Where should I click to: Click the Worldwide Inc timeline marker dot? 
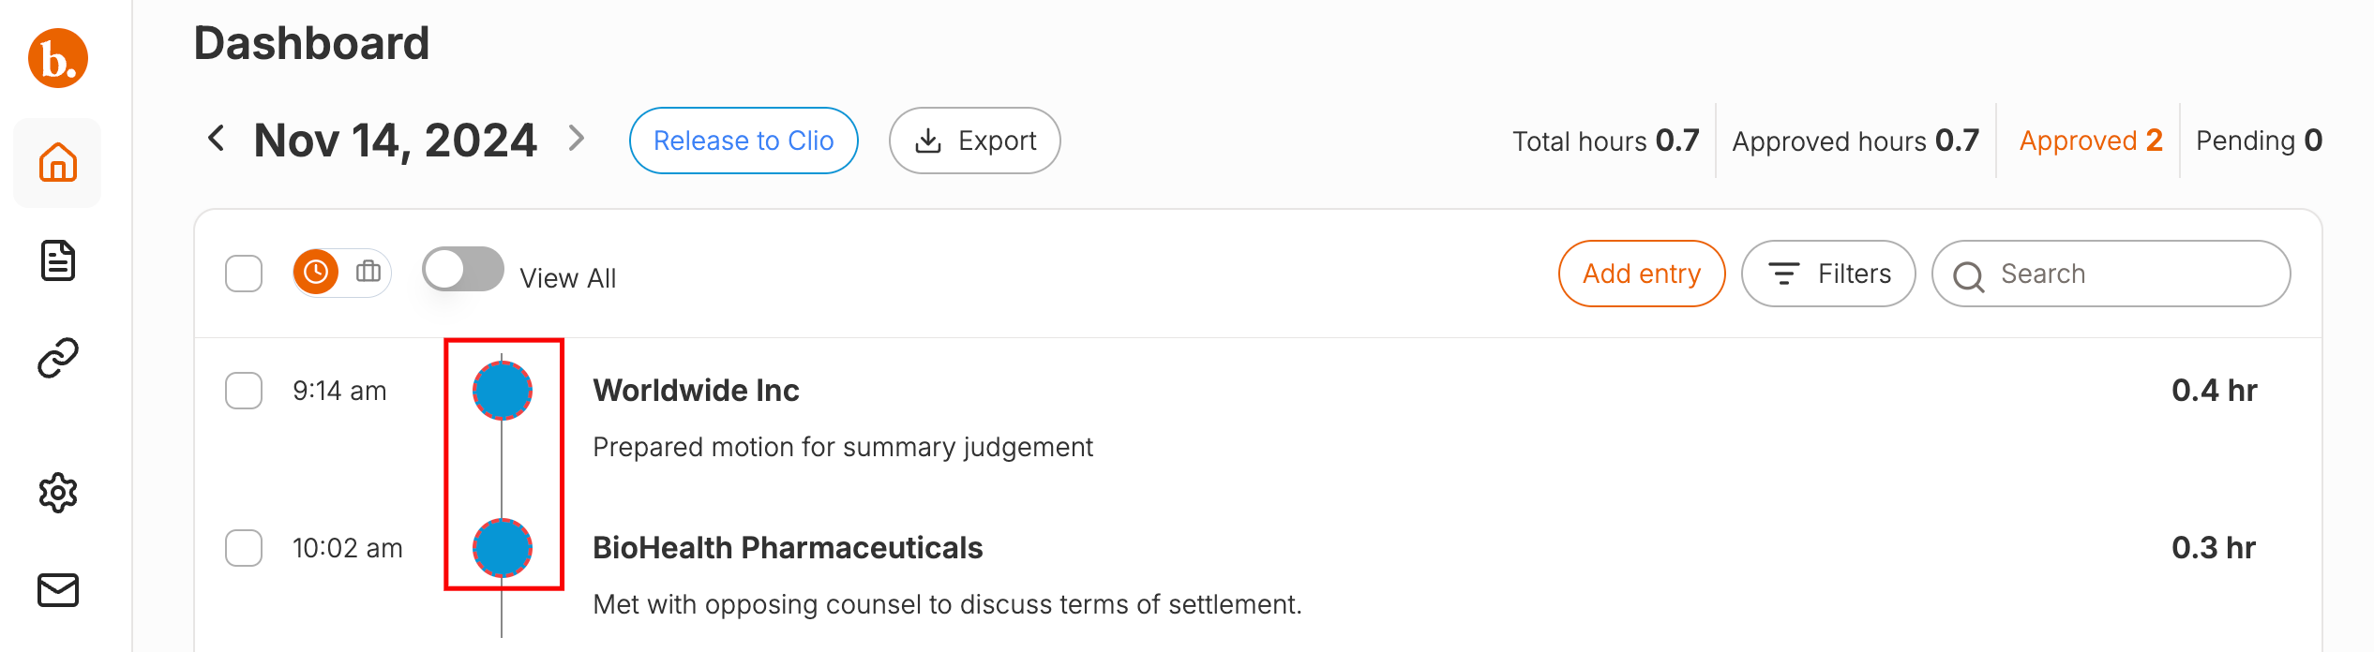pos(503,391)
